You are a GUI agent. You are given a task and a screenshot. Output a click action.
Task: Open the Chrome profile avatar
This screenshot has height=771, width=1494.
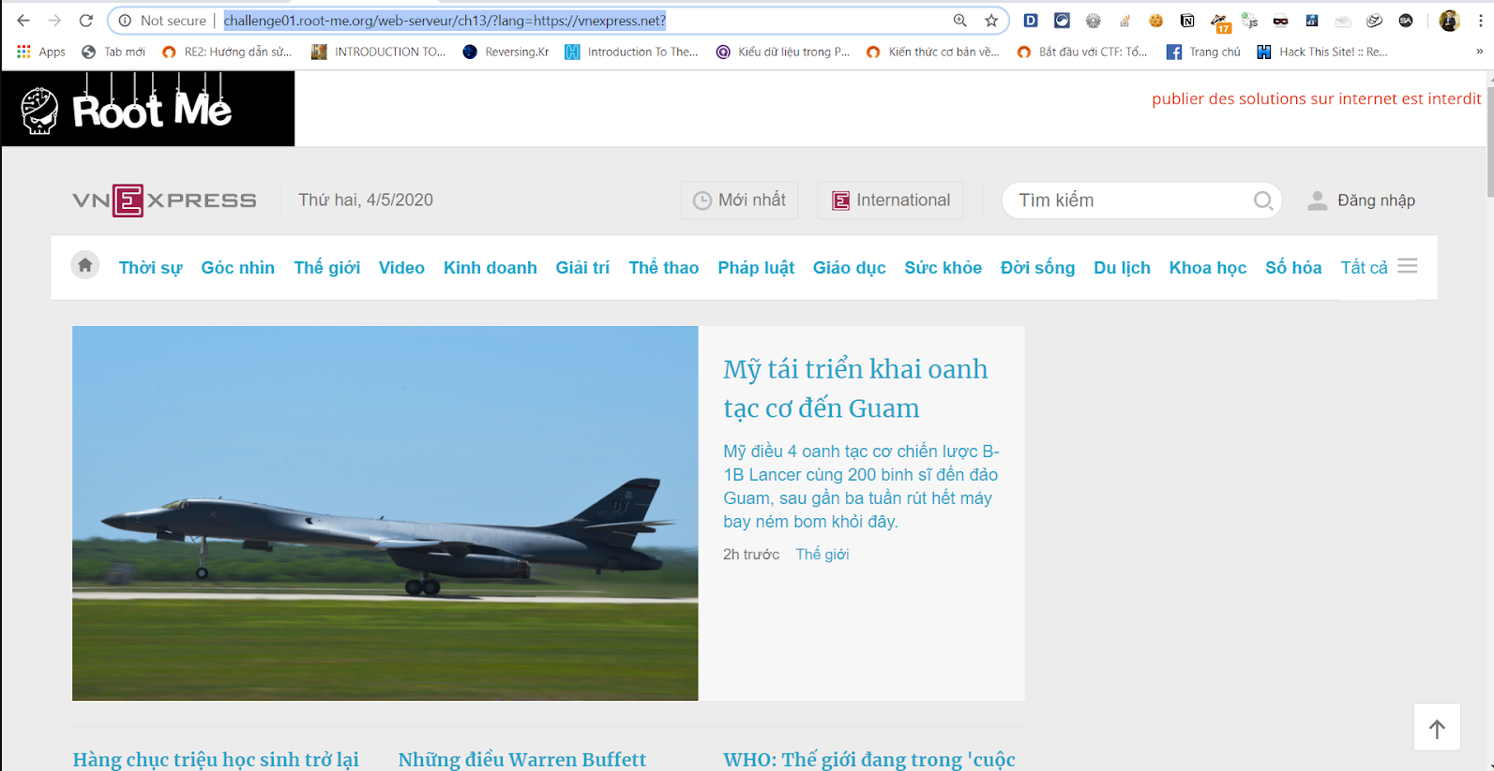tap(1450, 21)
